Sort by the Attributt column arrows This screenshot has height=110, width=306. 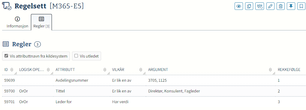(x=105, y=70)
